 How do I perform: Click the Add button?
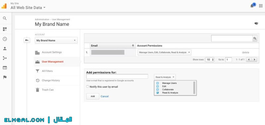(93, 96)
